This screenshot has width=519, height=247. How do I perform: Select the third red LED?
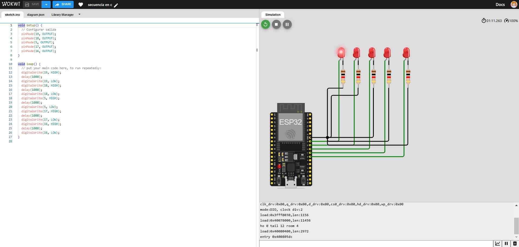pos(372,53)
